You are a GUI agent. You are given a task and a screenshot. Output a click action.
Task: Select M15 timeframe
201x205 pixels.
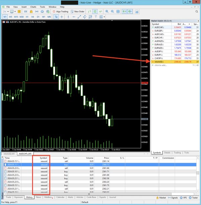[x=16, y=17]
